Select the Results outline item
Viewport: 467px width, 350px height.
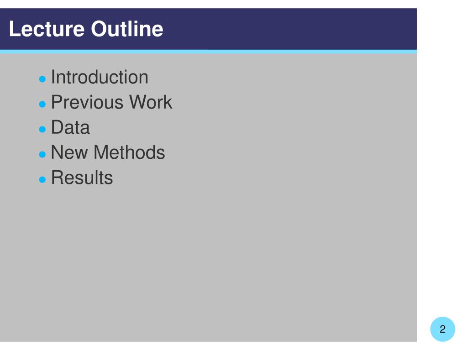(x=82, y=178)
